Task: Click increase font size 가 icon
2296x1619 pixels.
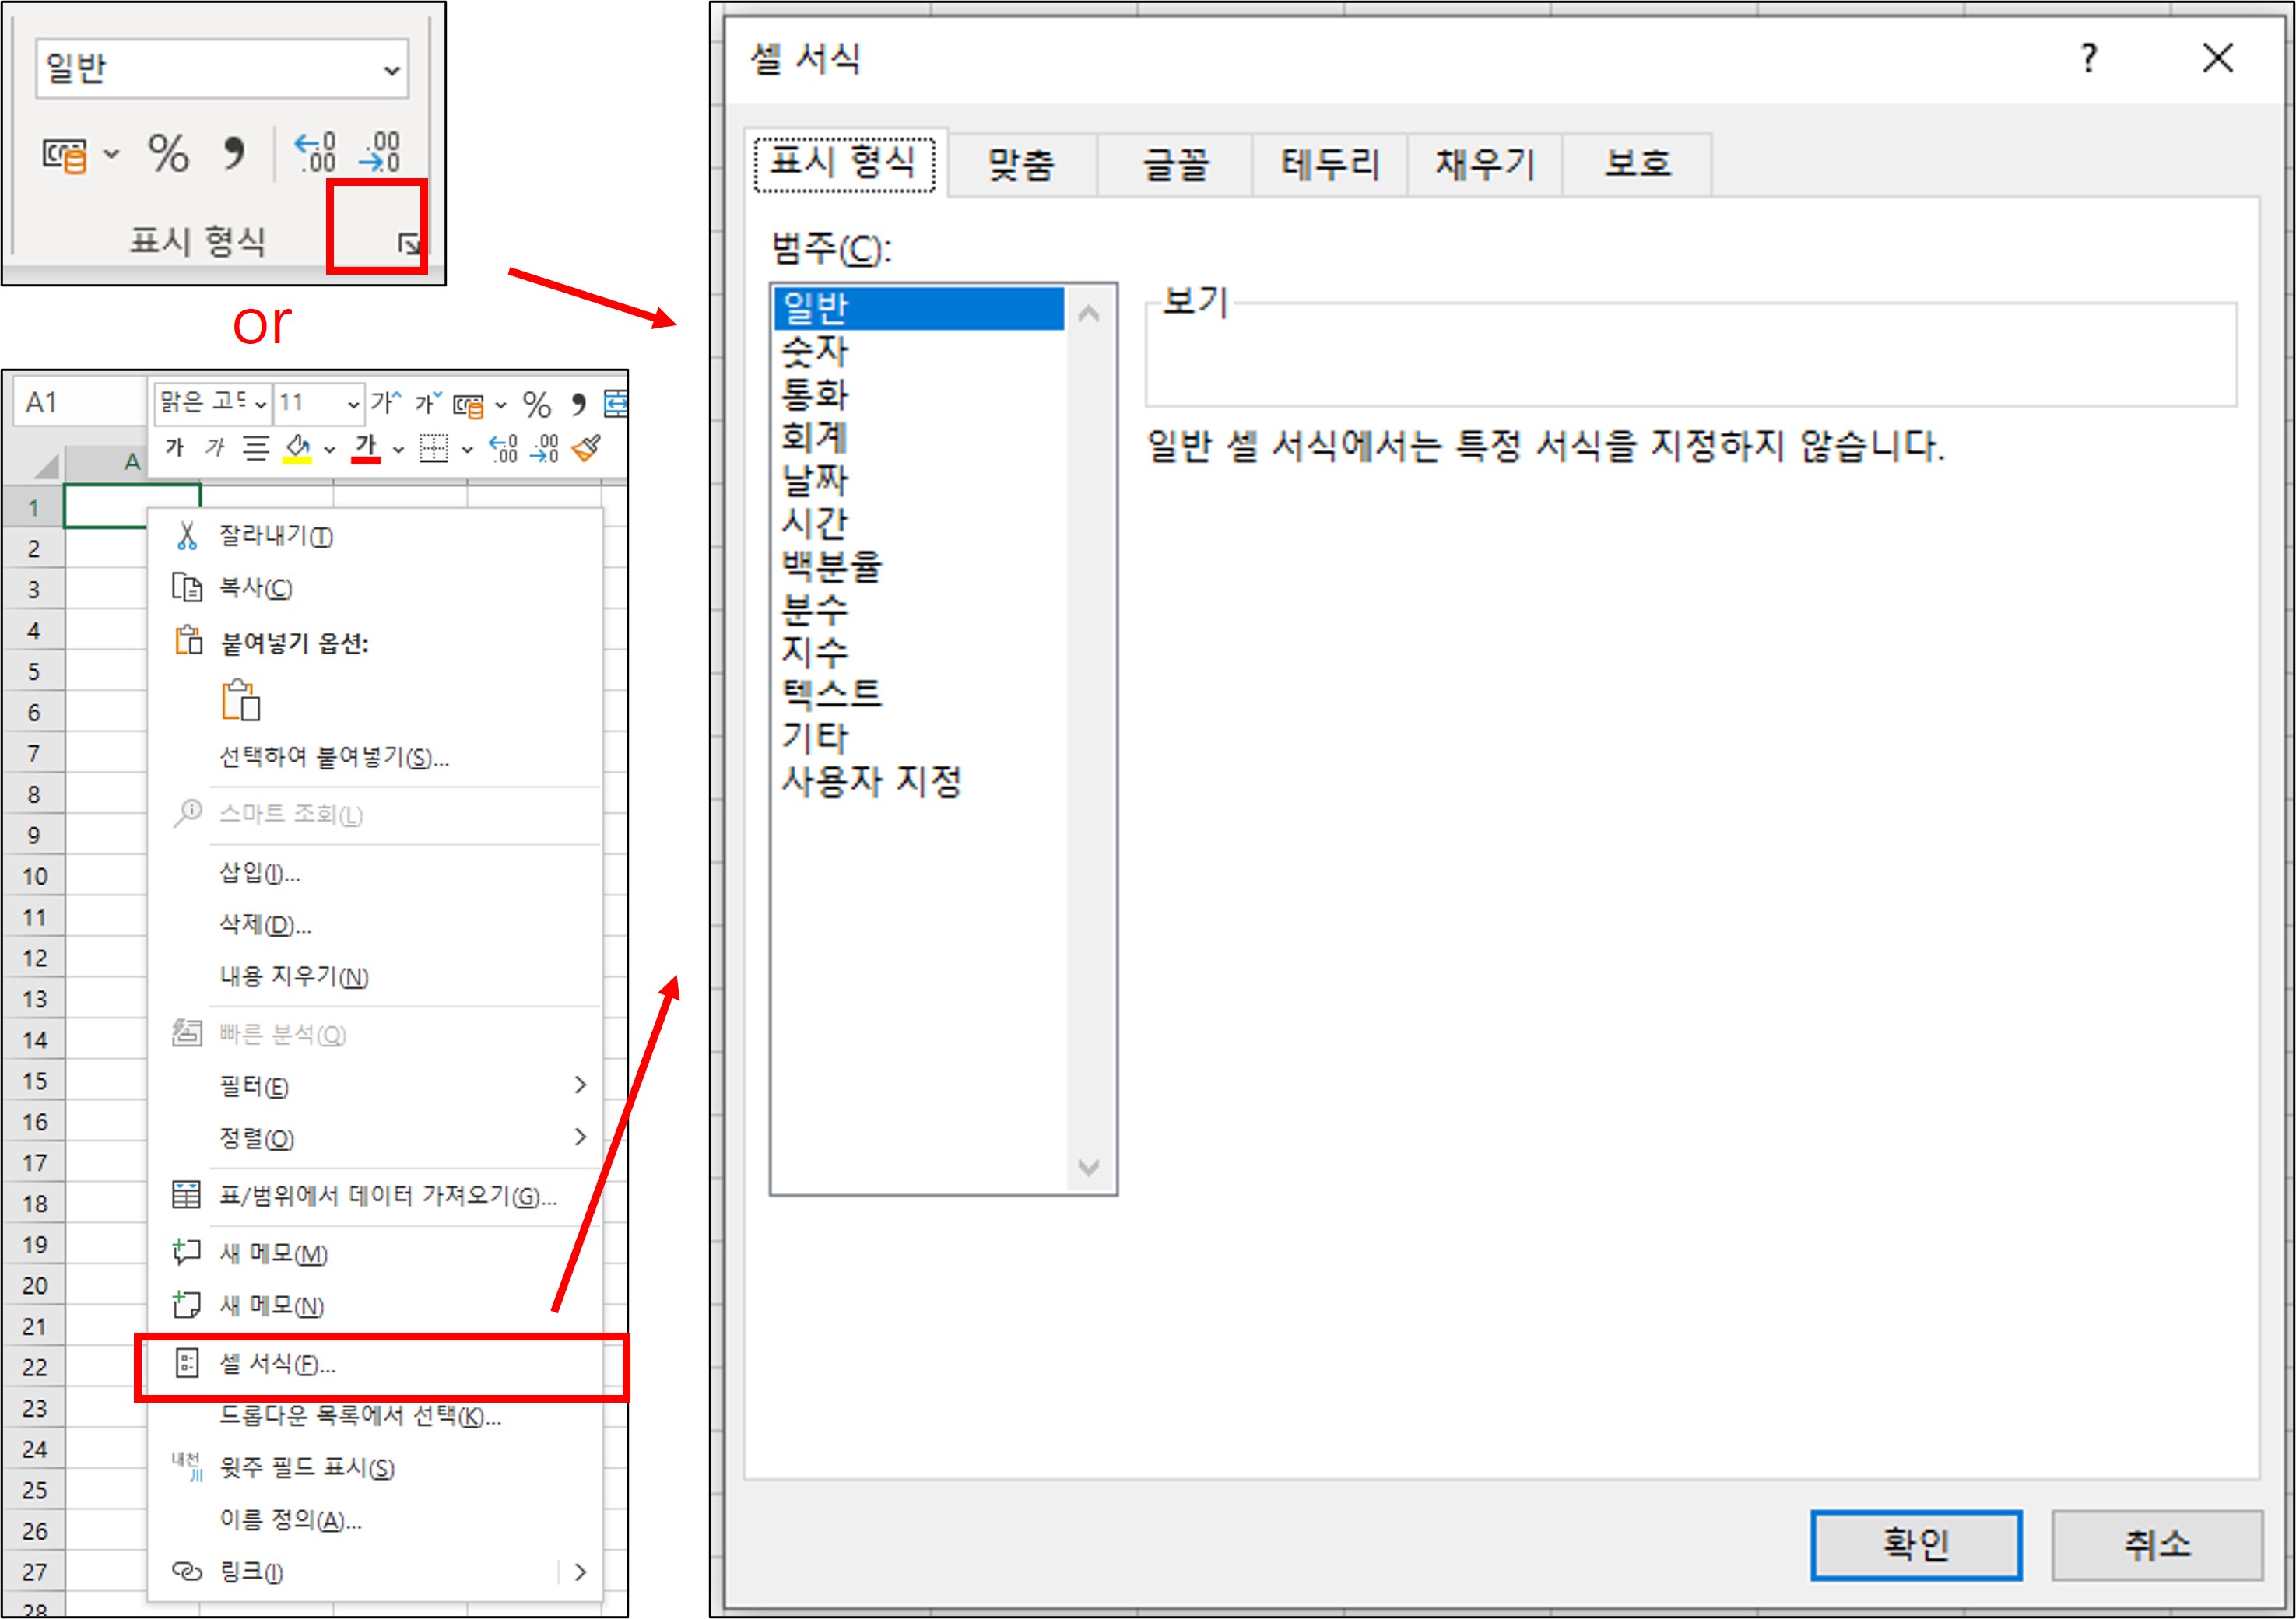Action: pos(385,403)
